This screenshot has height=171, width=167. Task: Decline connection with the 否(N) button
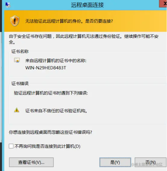150,162
